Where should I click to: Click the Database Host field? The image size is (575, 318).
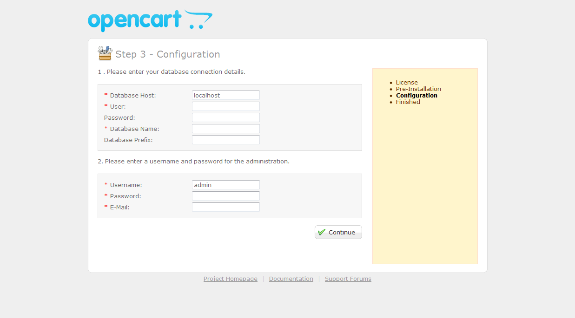[x=225, y=95]
